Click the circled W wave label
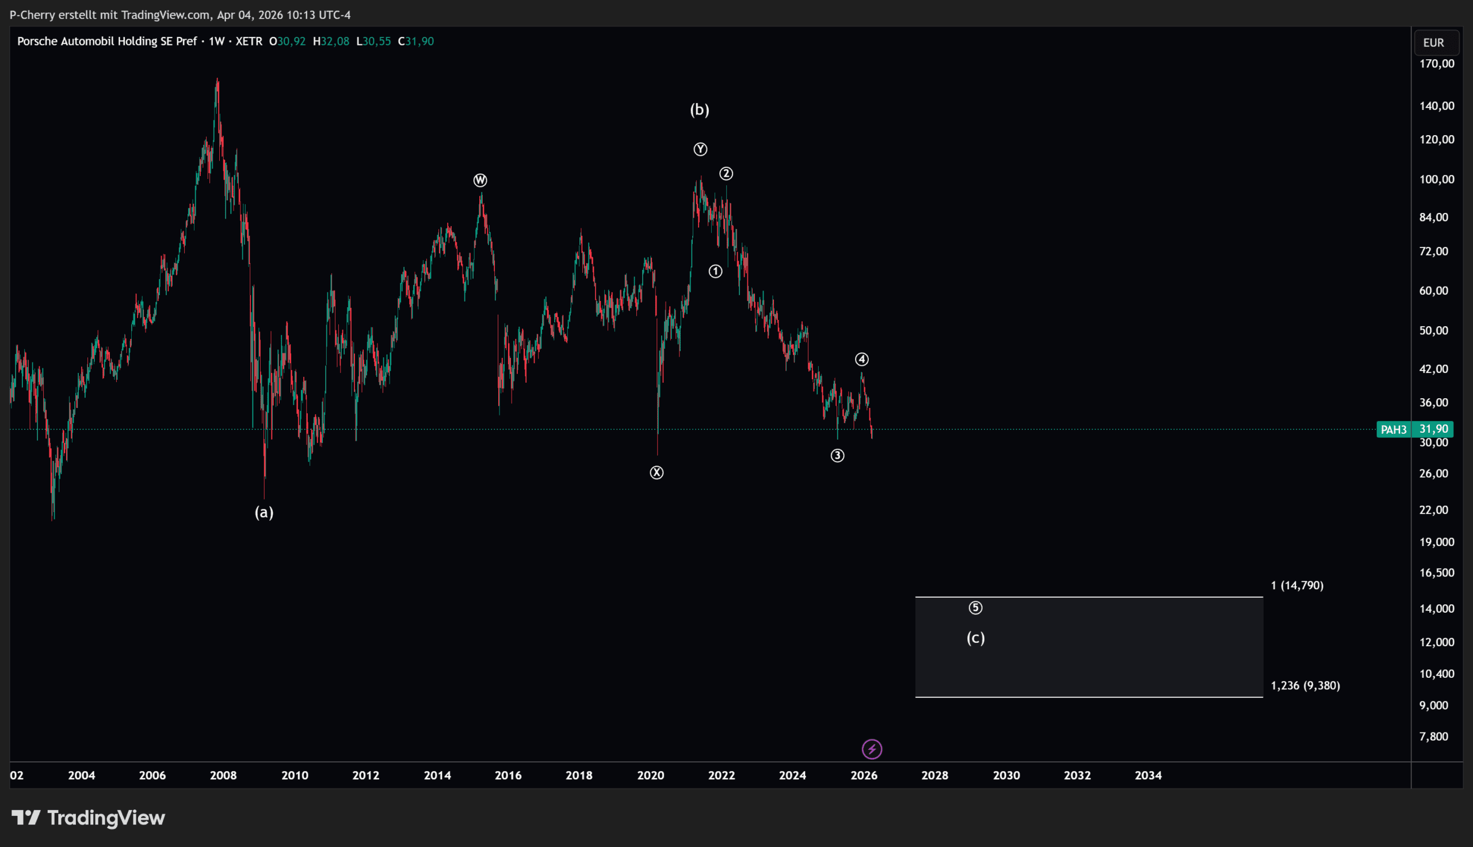The image size is (1473, 847). tap(480, 180)
